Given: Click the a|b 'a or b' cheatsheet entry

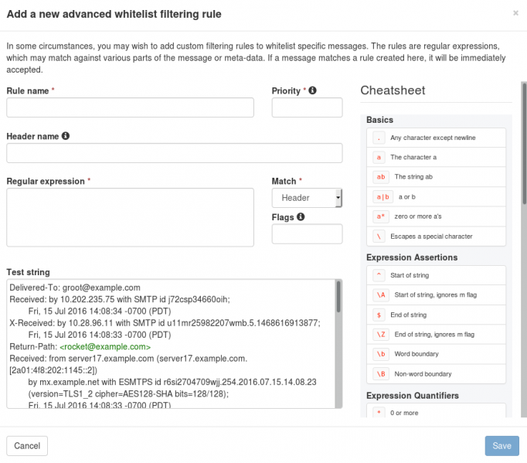Looking at the screenshot, I should (379, 196).
